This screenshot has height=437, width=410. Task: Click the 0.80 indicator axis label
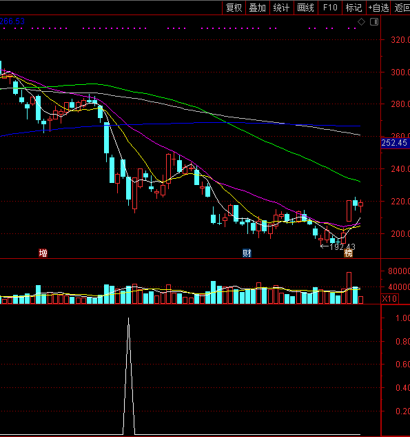click(x=402, y=342)
